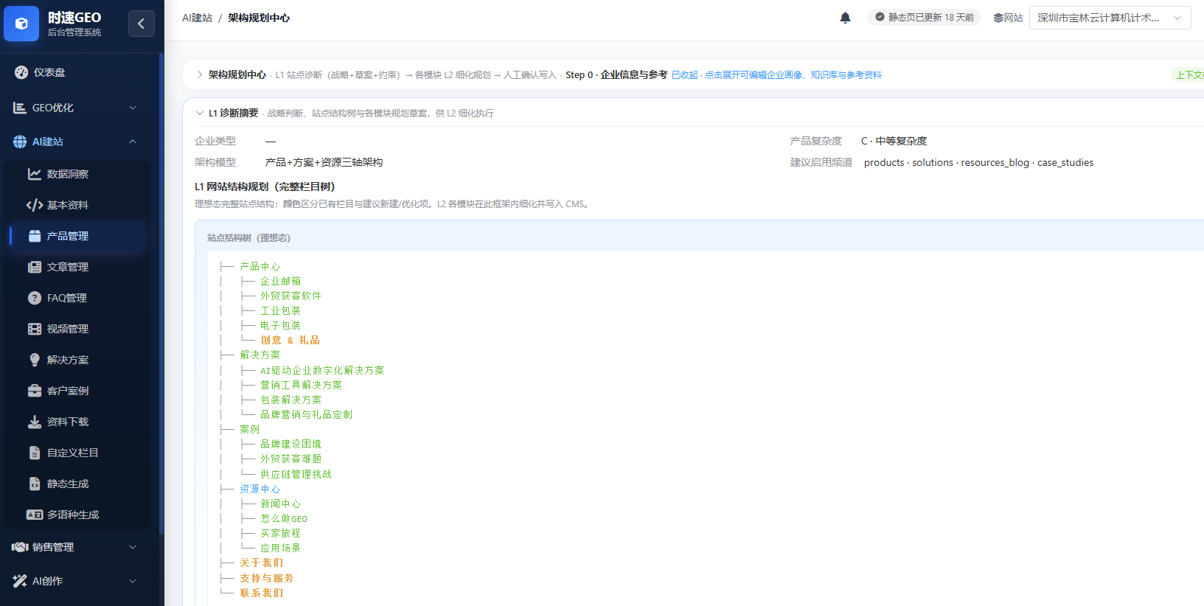1204x606 pixels.
Task: Click the 销售管理 handshake icon
Action: pyautogui.click(x=20, y=547)
